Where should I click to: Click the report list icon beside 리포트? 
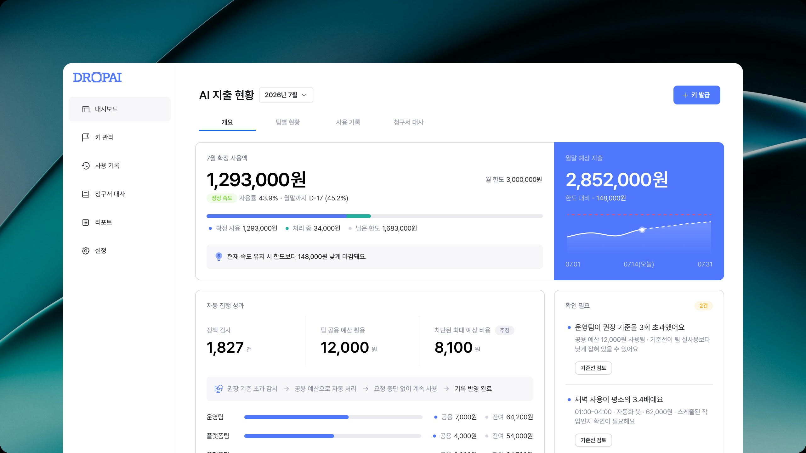point(86,222)
